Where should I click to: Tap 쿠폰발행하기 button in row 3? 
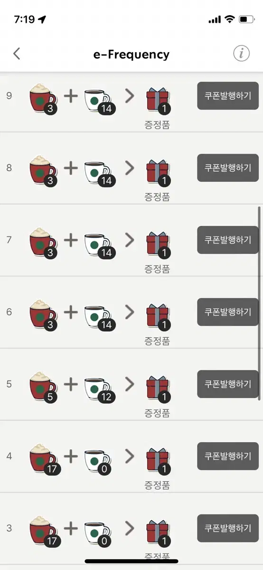click(x=228, y=529)
